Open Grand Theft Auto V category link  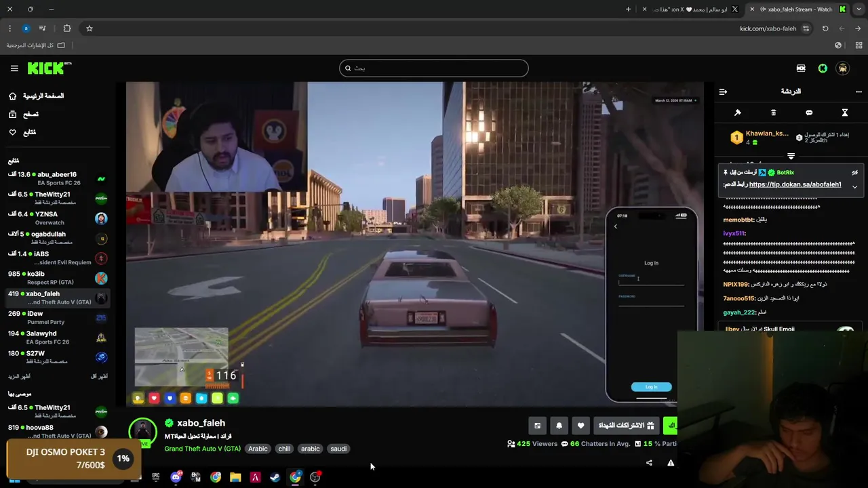click(202, 449)
